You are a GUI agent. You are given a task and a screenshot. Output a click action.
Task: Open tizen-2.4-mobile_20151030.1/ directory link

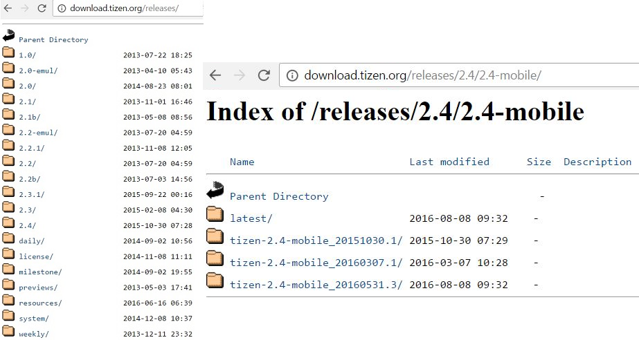(x=316, y=240)
